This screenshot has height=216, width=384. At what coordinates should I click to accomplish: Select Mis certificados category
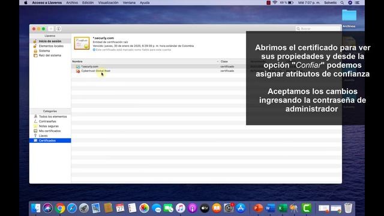pos(50,131)
